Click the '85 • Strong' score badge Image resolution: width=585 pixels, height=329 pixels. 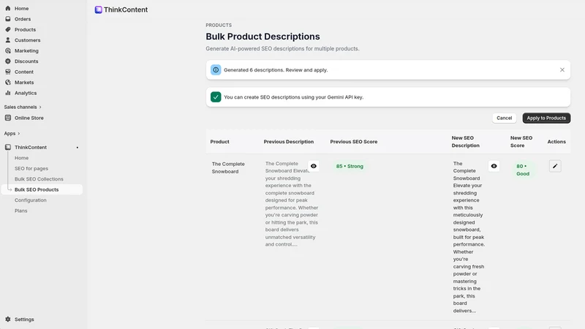350,167
